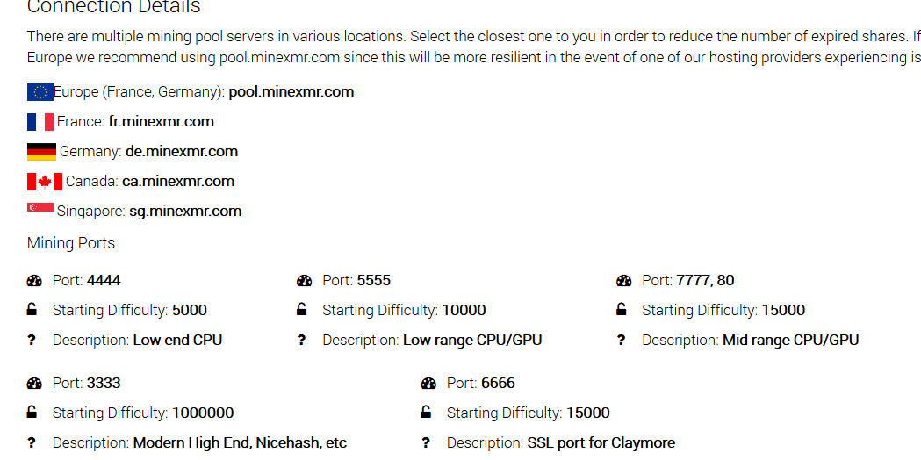Click the question mark beside SSL port description

click(x=426, y=442)
